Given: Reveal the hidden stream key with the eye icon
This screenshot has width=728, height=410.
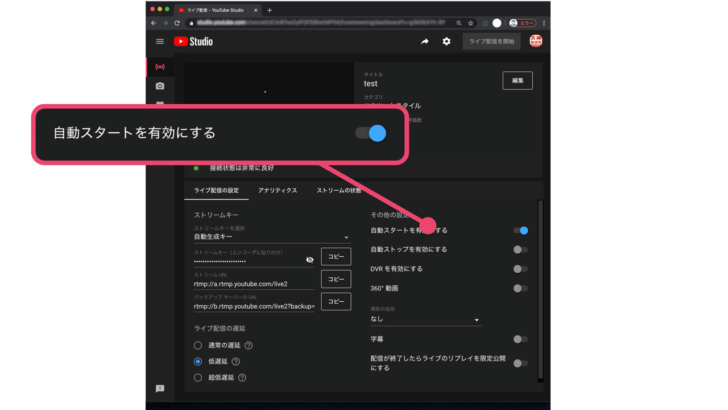Looking at the screenshot, I should 309,259.
